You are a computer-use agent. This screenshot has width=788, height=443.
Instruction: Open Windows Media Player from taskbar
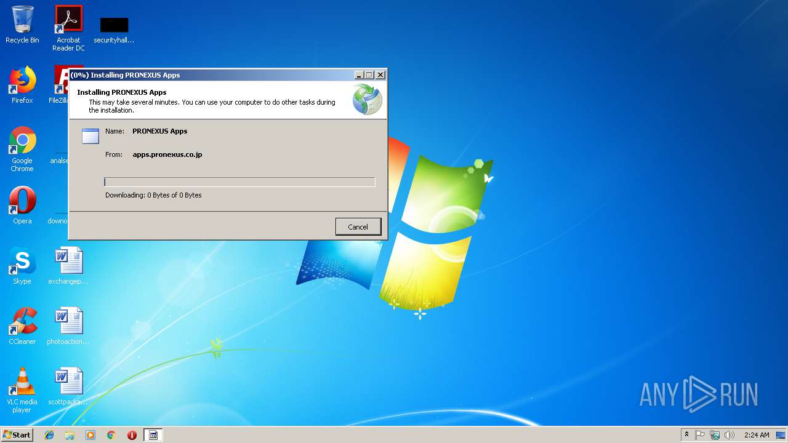[x=90, y=435]
